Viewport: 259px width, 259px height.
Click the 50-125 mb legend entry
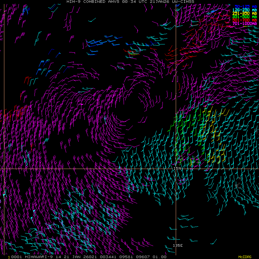[x=246, y=6]
